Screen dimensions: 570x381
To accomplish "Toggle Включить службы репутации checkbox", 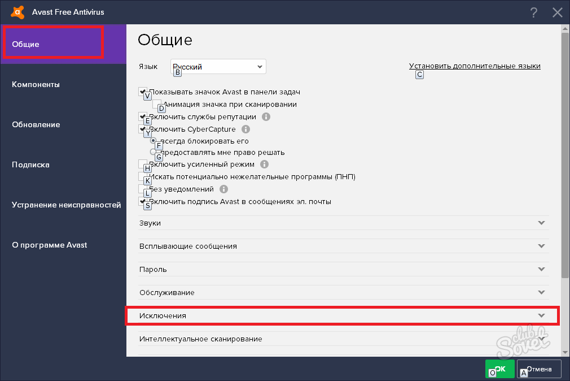I will [142, 116].
